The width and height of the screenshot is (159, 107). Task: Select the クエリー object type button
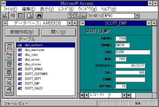tap(9, 56)
